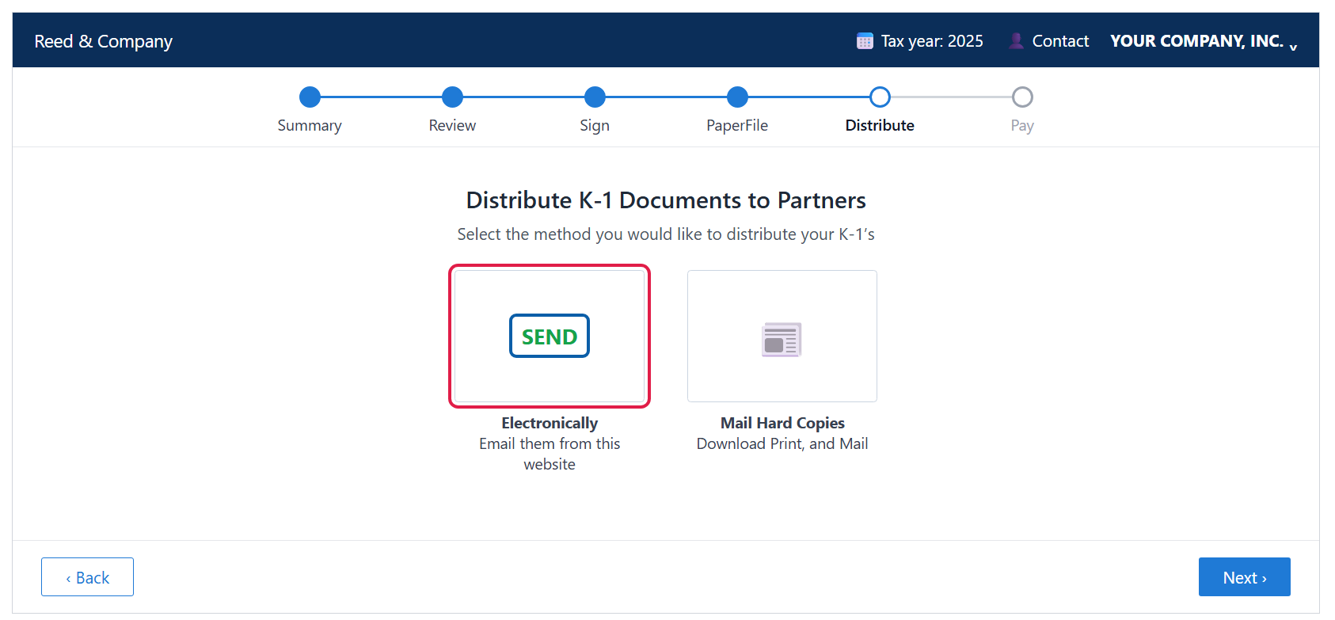Click the Next button
1335x620 pixels.
1245,577
